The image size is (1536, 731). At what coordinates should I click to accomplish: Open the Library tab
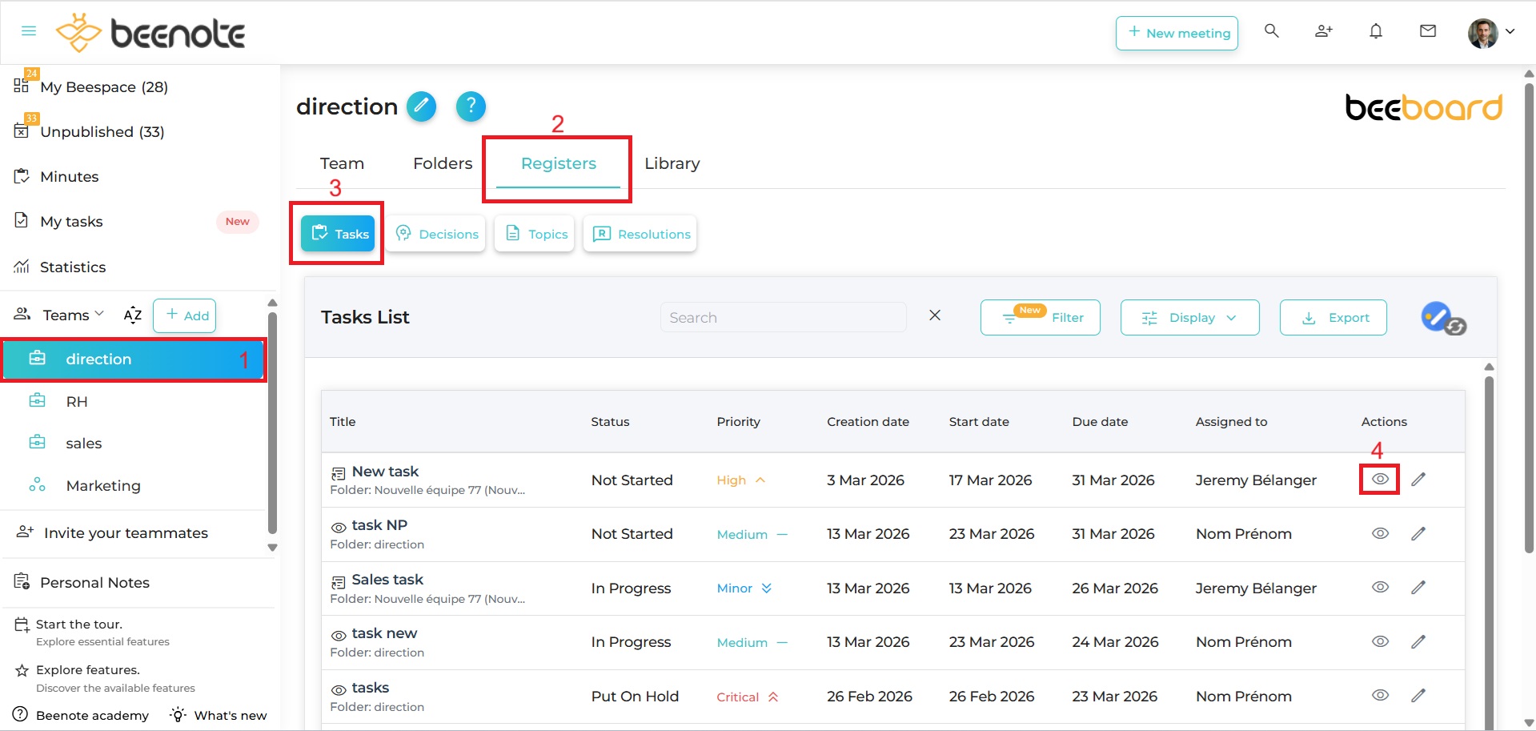click(x=672, y=163)
